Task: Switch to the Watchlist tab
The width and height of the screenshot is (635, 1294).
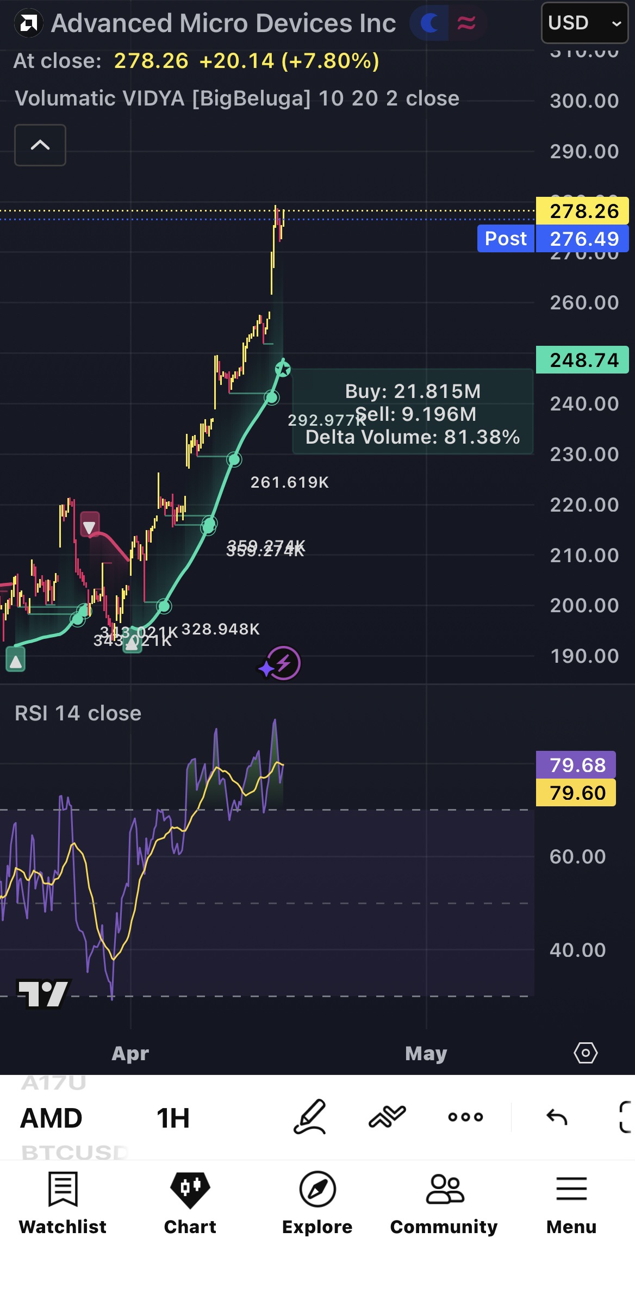Action: pyautogui.click(x=63, y=1203)
